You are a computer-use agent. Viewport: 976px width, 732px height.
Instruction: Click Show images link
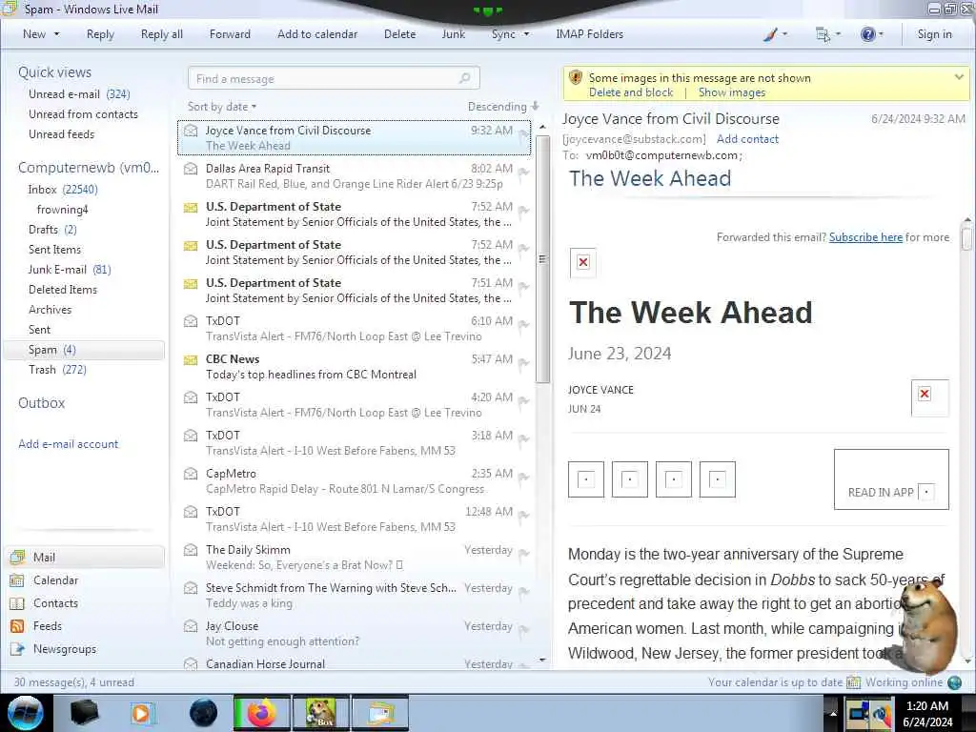coord(731,92)
